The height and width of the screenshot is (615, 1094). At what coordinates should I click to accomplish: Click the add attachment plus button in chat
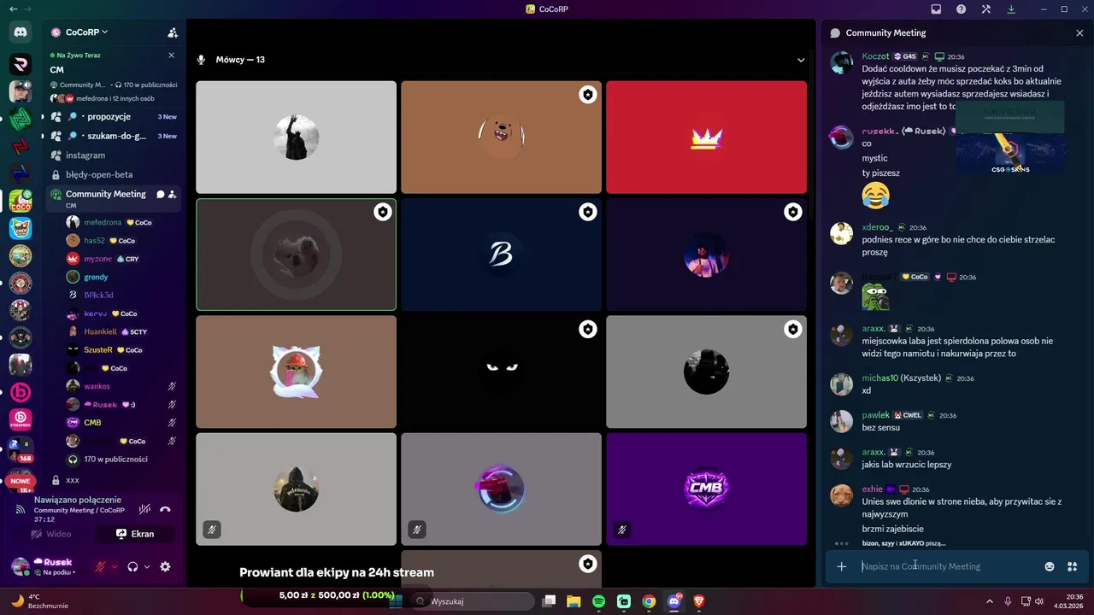[x=841, y=566]
